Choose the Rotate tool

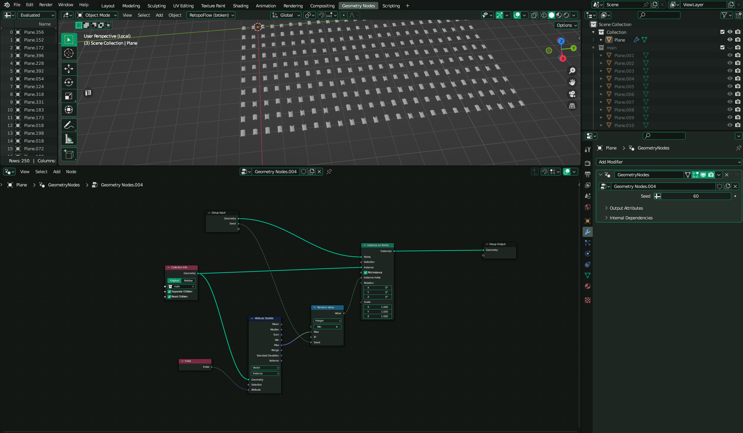point(69,82)
